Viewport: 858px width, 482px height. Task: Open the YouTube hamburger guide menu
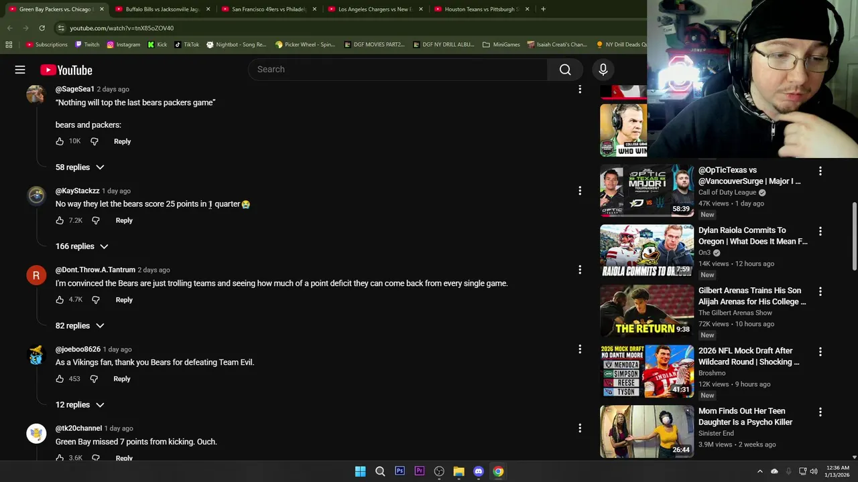point(20,70)
